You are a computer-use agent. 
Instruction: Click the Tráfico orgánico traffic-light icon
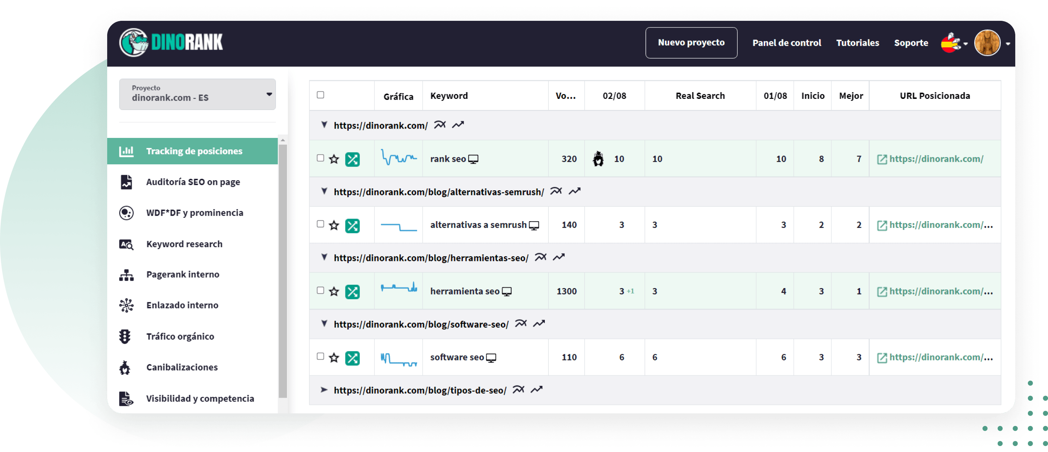coord(125,336)
